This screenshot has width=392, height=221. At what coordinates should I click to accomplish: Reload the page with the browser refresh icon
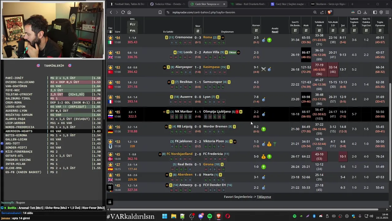coord(123,12)
